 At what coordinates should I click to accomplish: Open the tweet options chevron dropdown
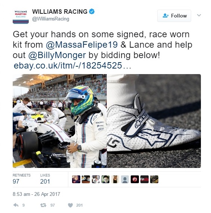(199, 15)
